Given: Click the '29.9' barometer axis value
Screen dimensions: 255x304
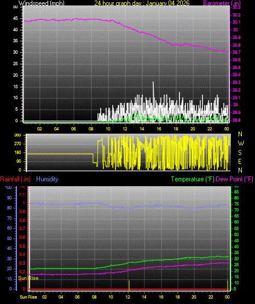Looking at the screenshot, I should 236,37.
